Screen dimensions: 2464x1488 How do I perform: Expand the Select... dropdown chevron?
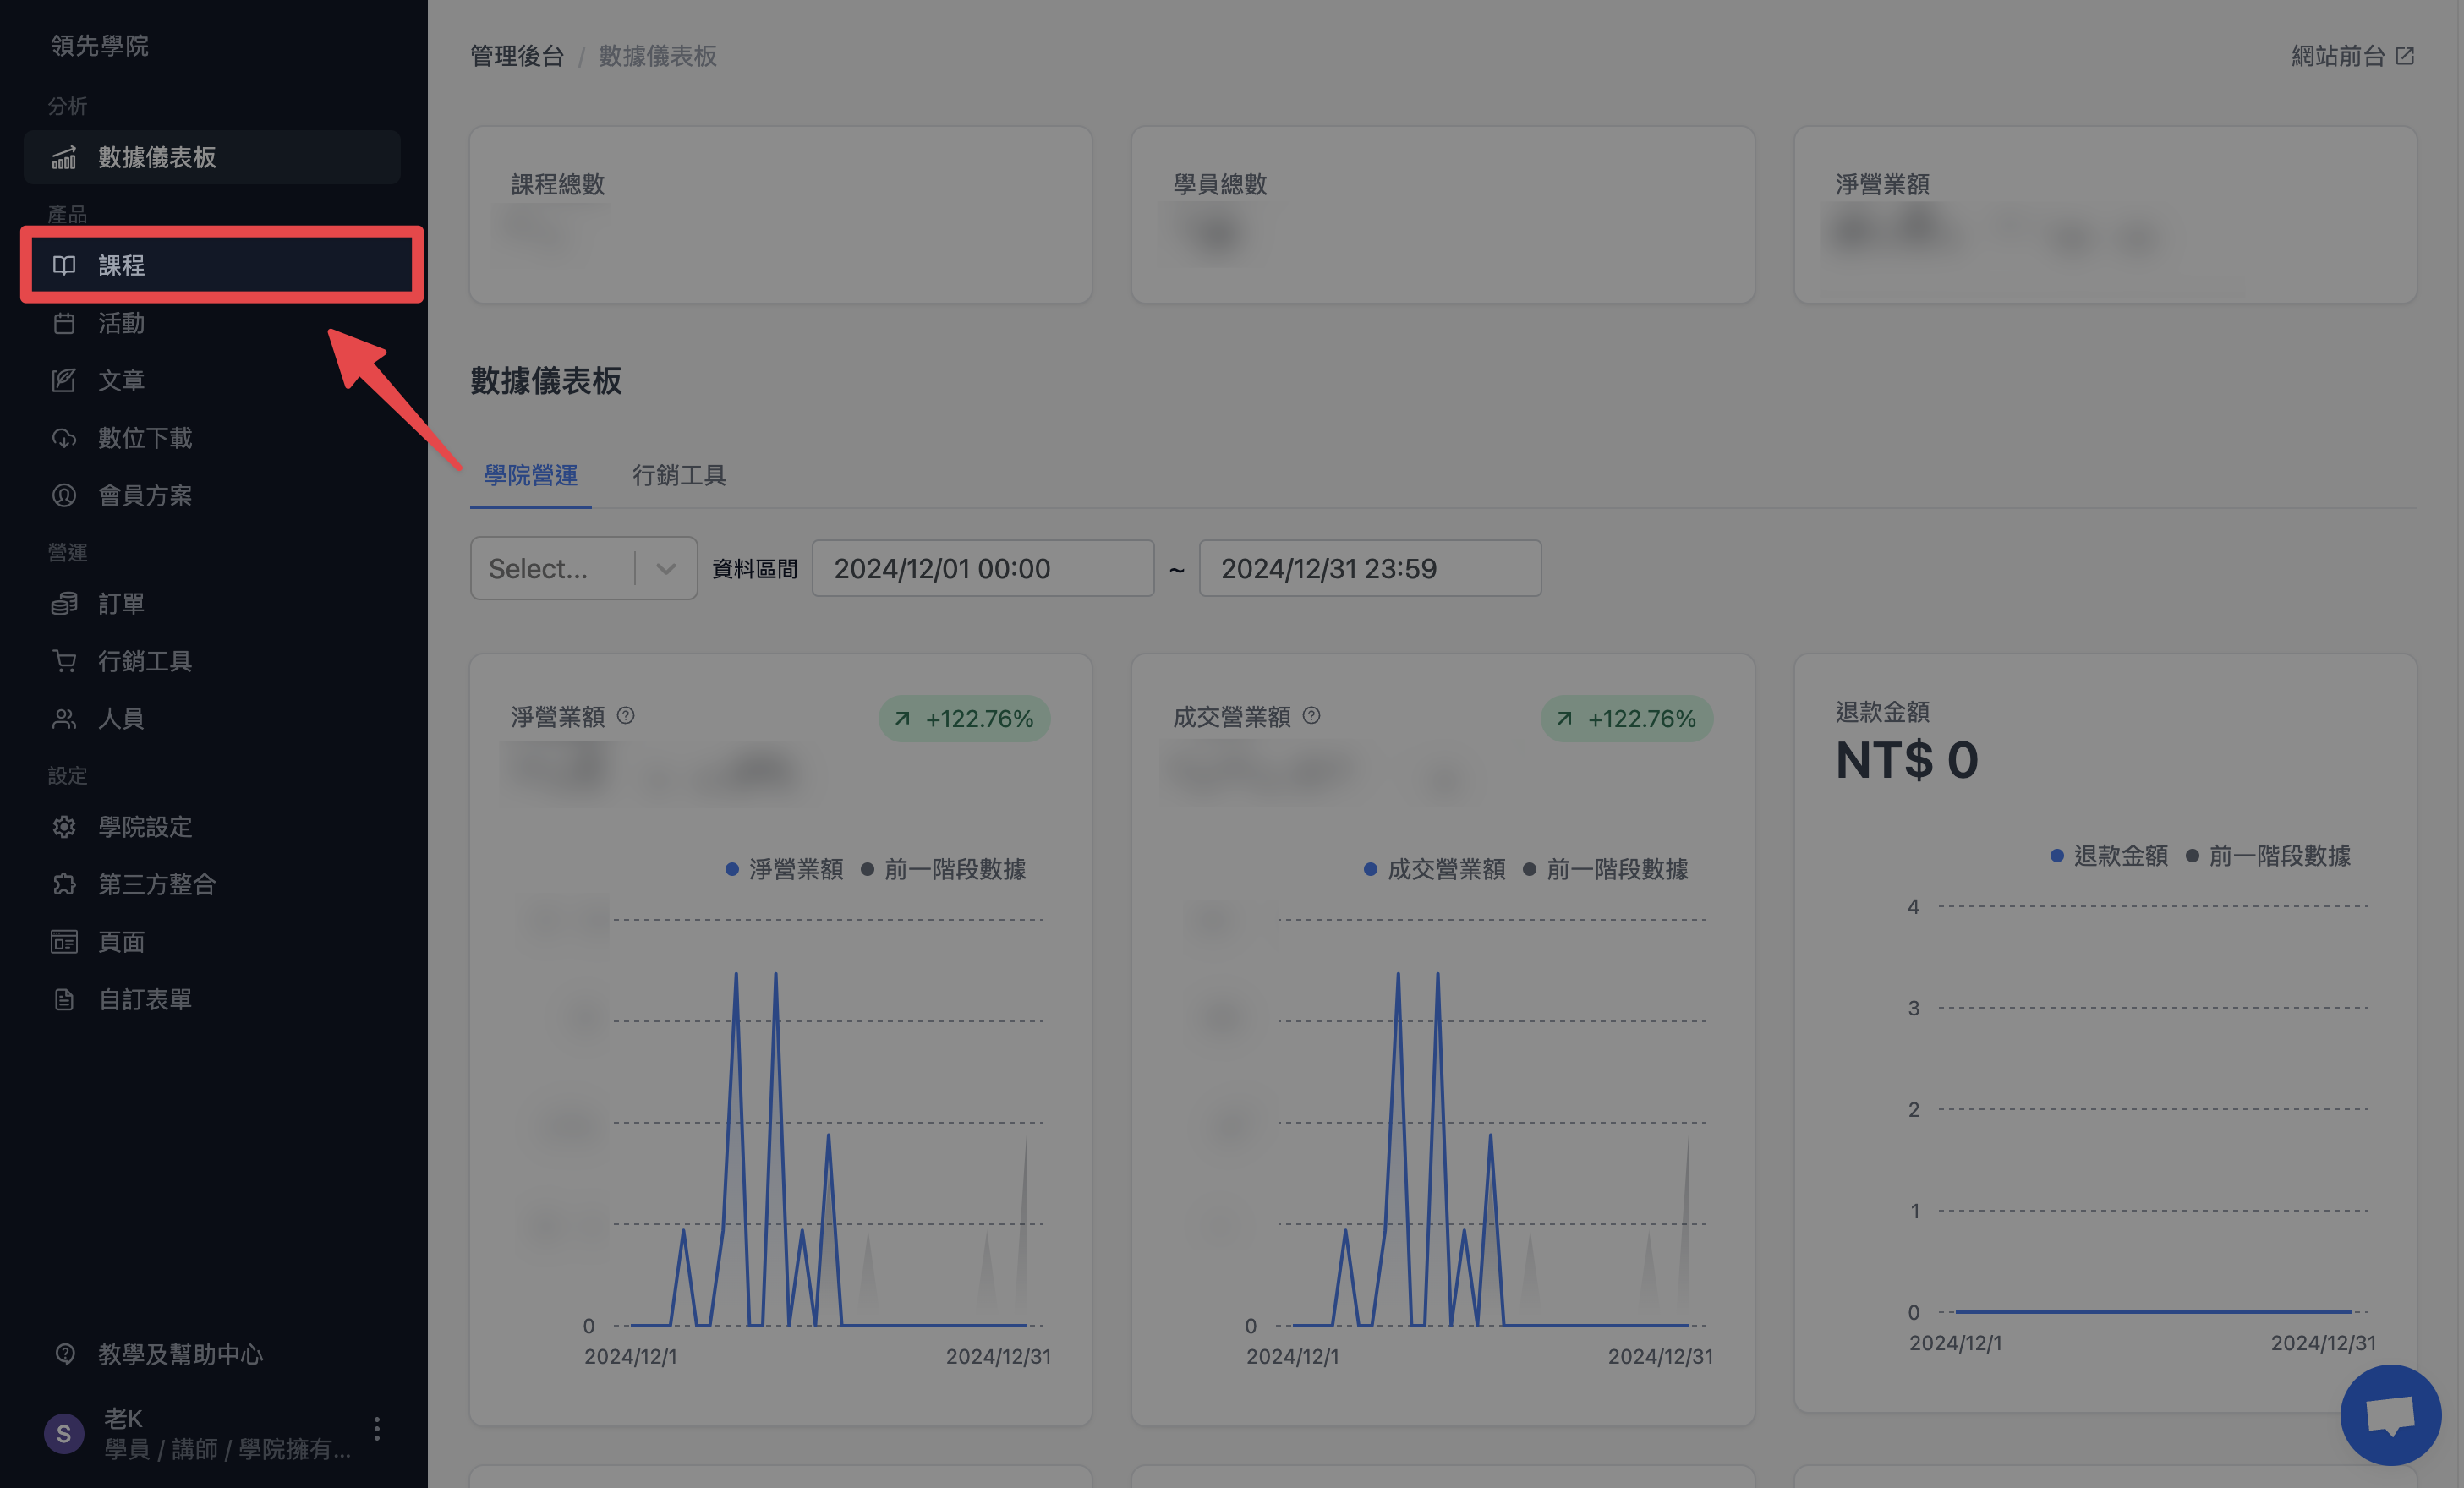666,569
